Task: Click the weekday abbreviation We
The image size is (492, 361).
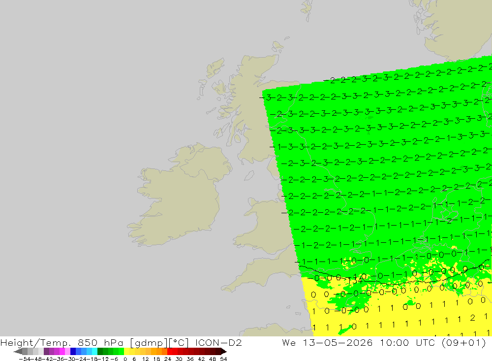Action: (x=289, y=343)
